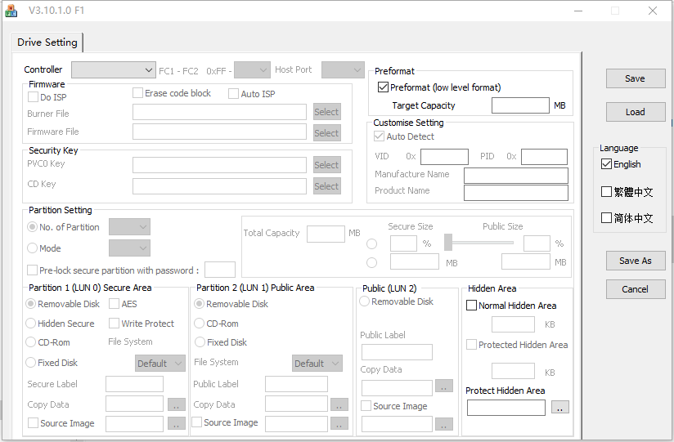674x442 pixels.
Task: Click the browse button for Partition 2 Source Image
Action: [x=339, y=423]
